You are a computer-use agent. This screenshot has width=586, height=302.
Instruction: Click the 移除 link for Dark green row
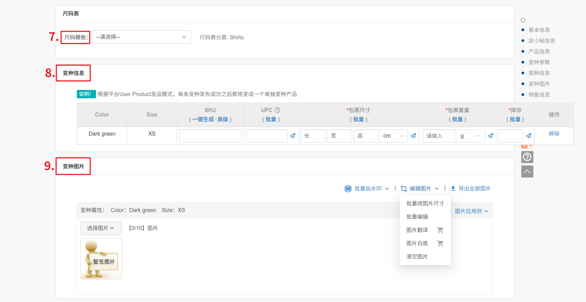pos(554,134)
